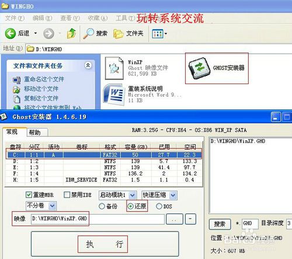This screenshot has width=292, height=259.
Task: Switch to the 常规 tab in Ghost installer
Action: click(x=15, y=132)
